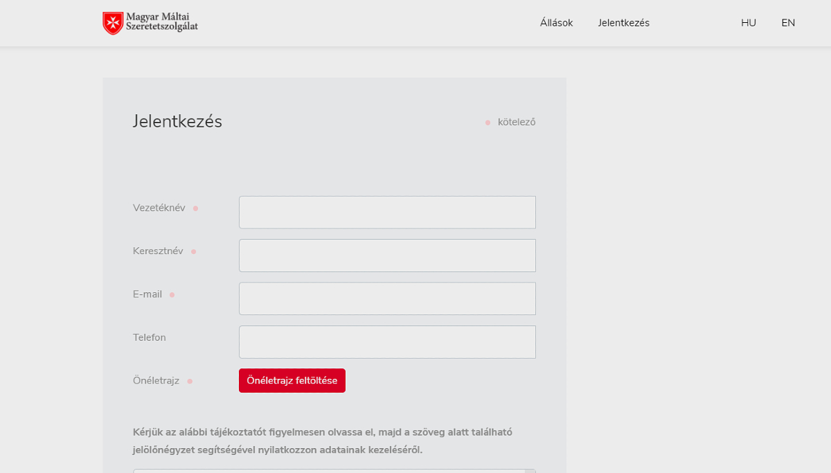
Task: Switch language to HU
Action: click(748, 23)
